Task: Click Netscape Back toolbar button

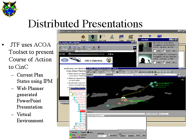Action: (x=60, y=48)
